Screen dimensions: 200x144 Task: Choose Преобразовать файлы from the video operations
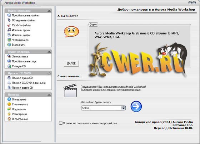click(25, 15)
